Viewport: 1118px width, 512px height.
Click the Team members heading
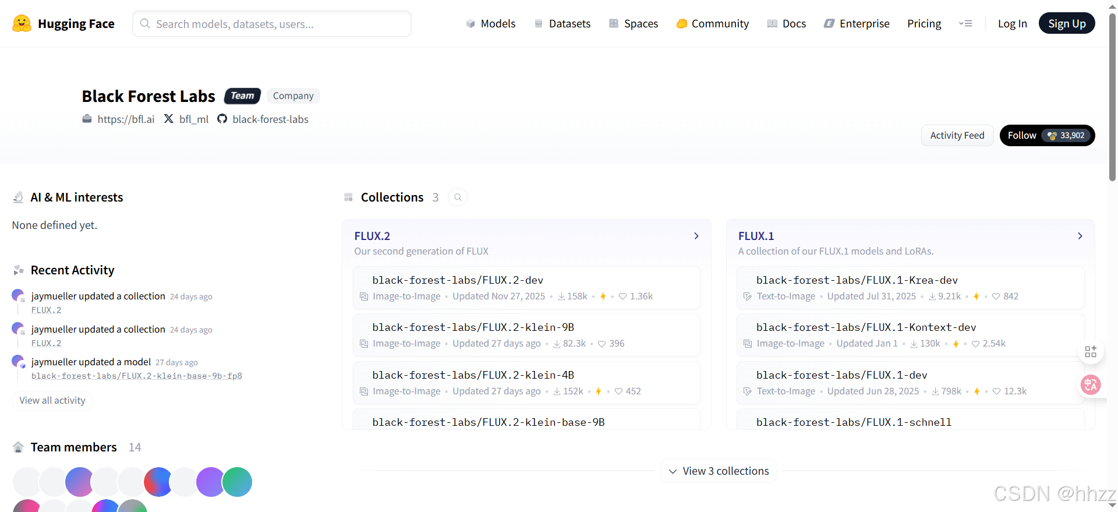pyautogui.click(x=74, y=447)
